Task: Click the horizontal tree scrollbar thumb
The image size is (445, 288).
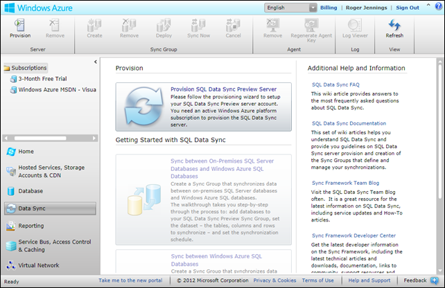Action: click(40, 138)
